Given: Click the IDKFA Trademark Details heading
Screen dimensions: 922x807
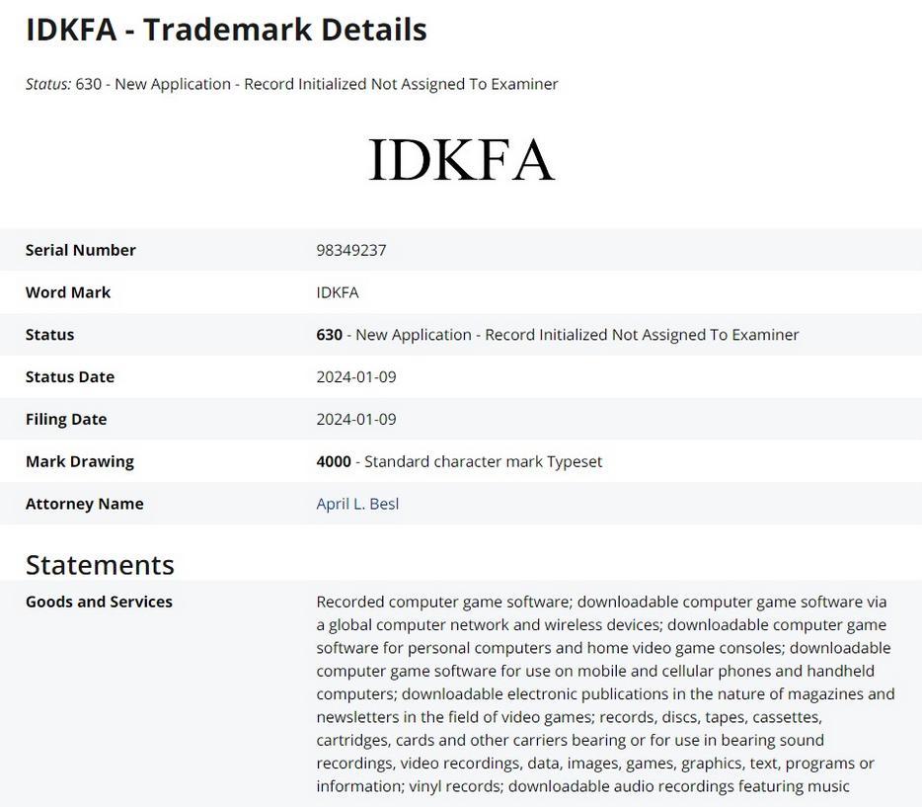Looking at the screenshot, I should tap(226, 30).
